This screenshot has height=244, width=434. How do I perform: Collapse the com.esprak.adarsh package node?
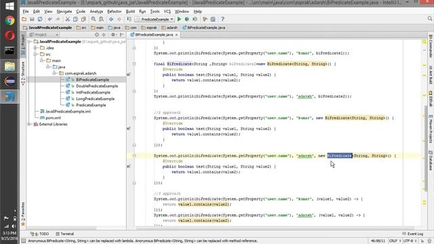pos(54,73)
